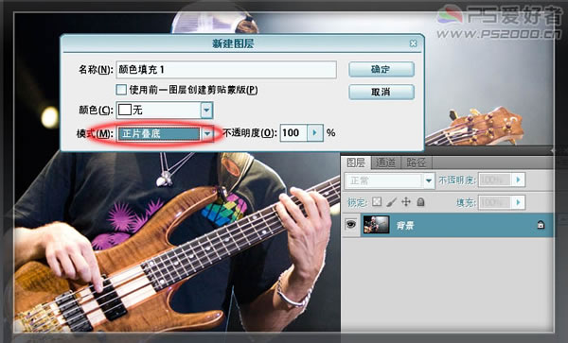Click the lock position move icon

tap(406, 201)
